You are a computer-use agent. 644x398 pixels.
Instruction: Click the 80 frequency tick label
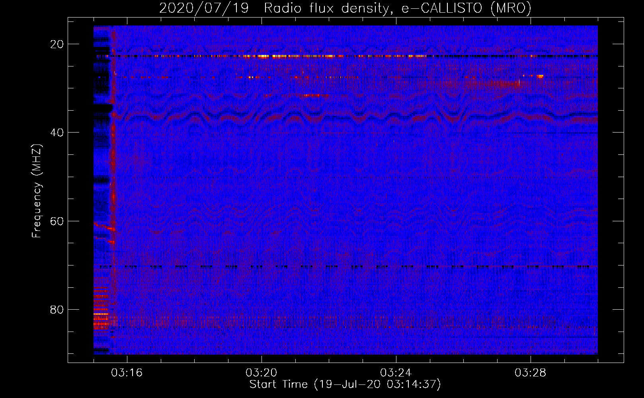(57, 309)
